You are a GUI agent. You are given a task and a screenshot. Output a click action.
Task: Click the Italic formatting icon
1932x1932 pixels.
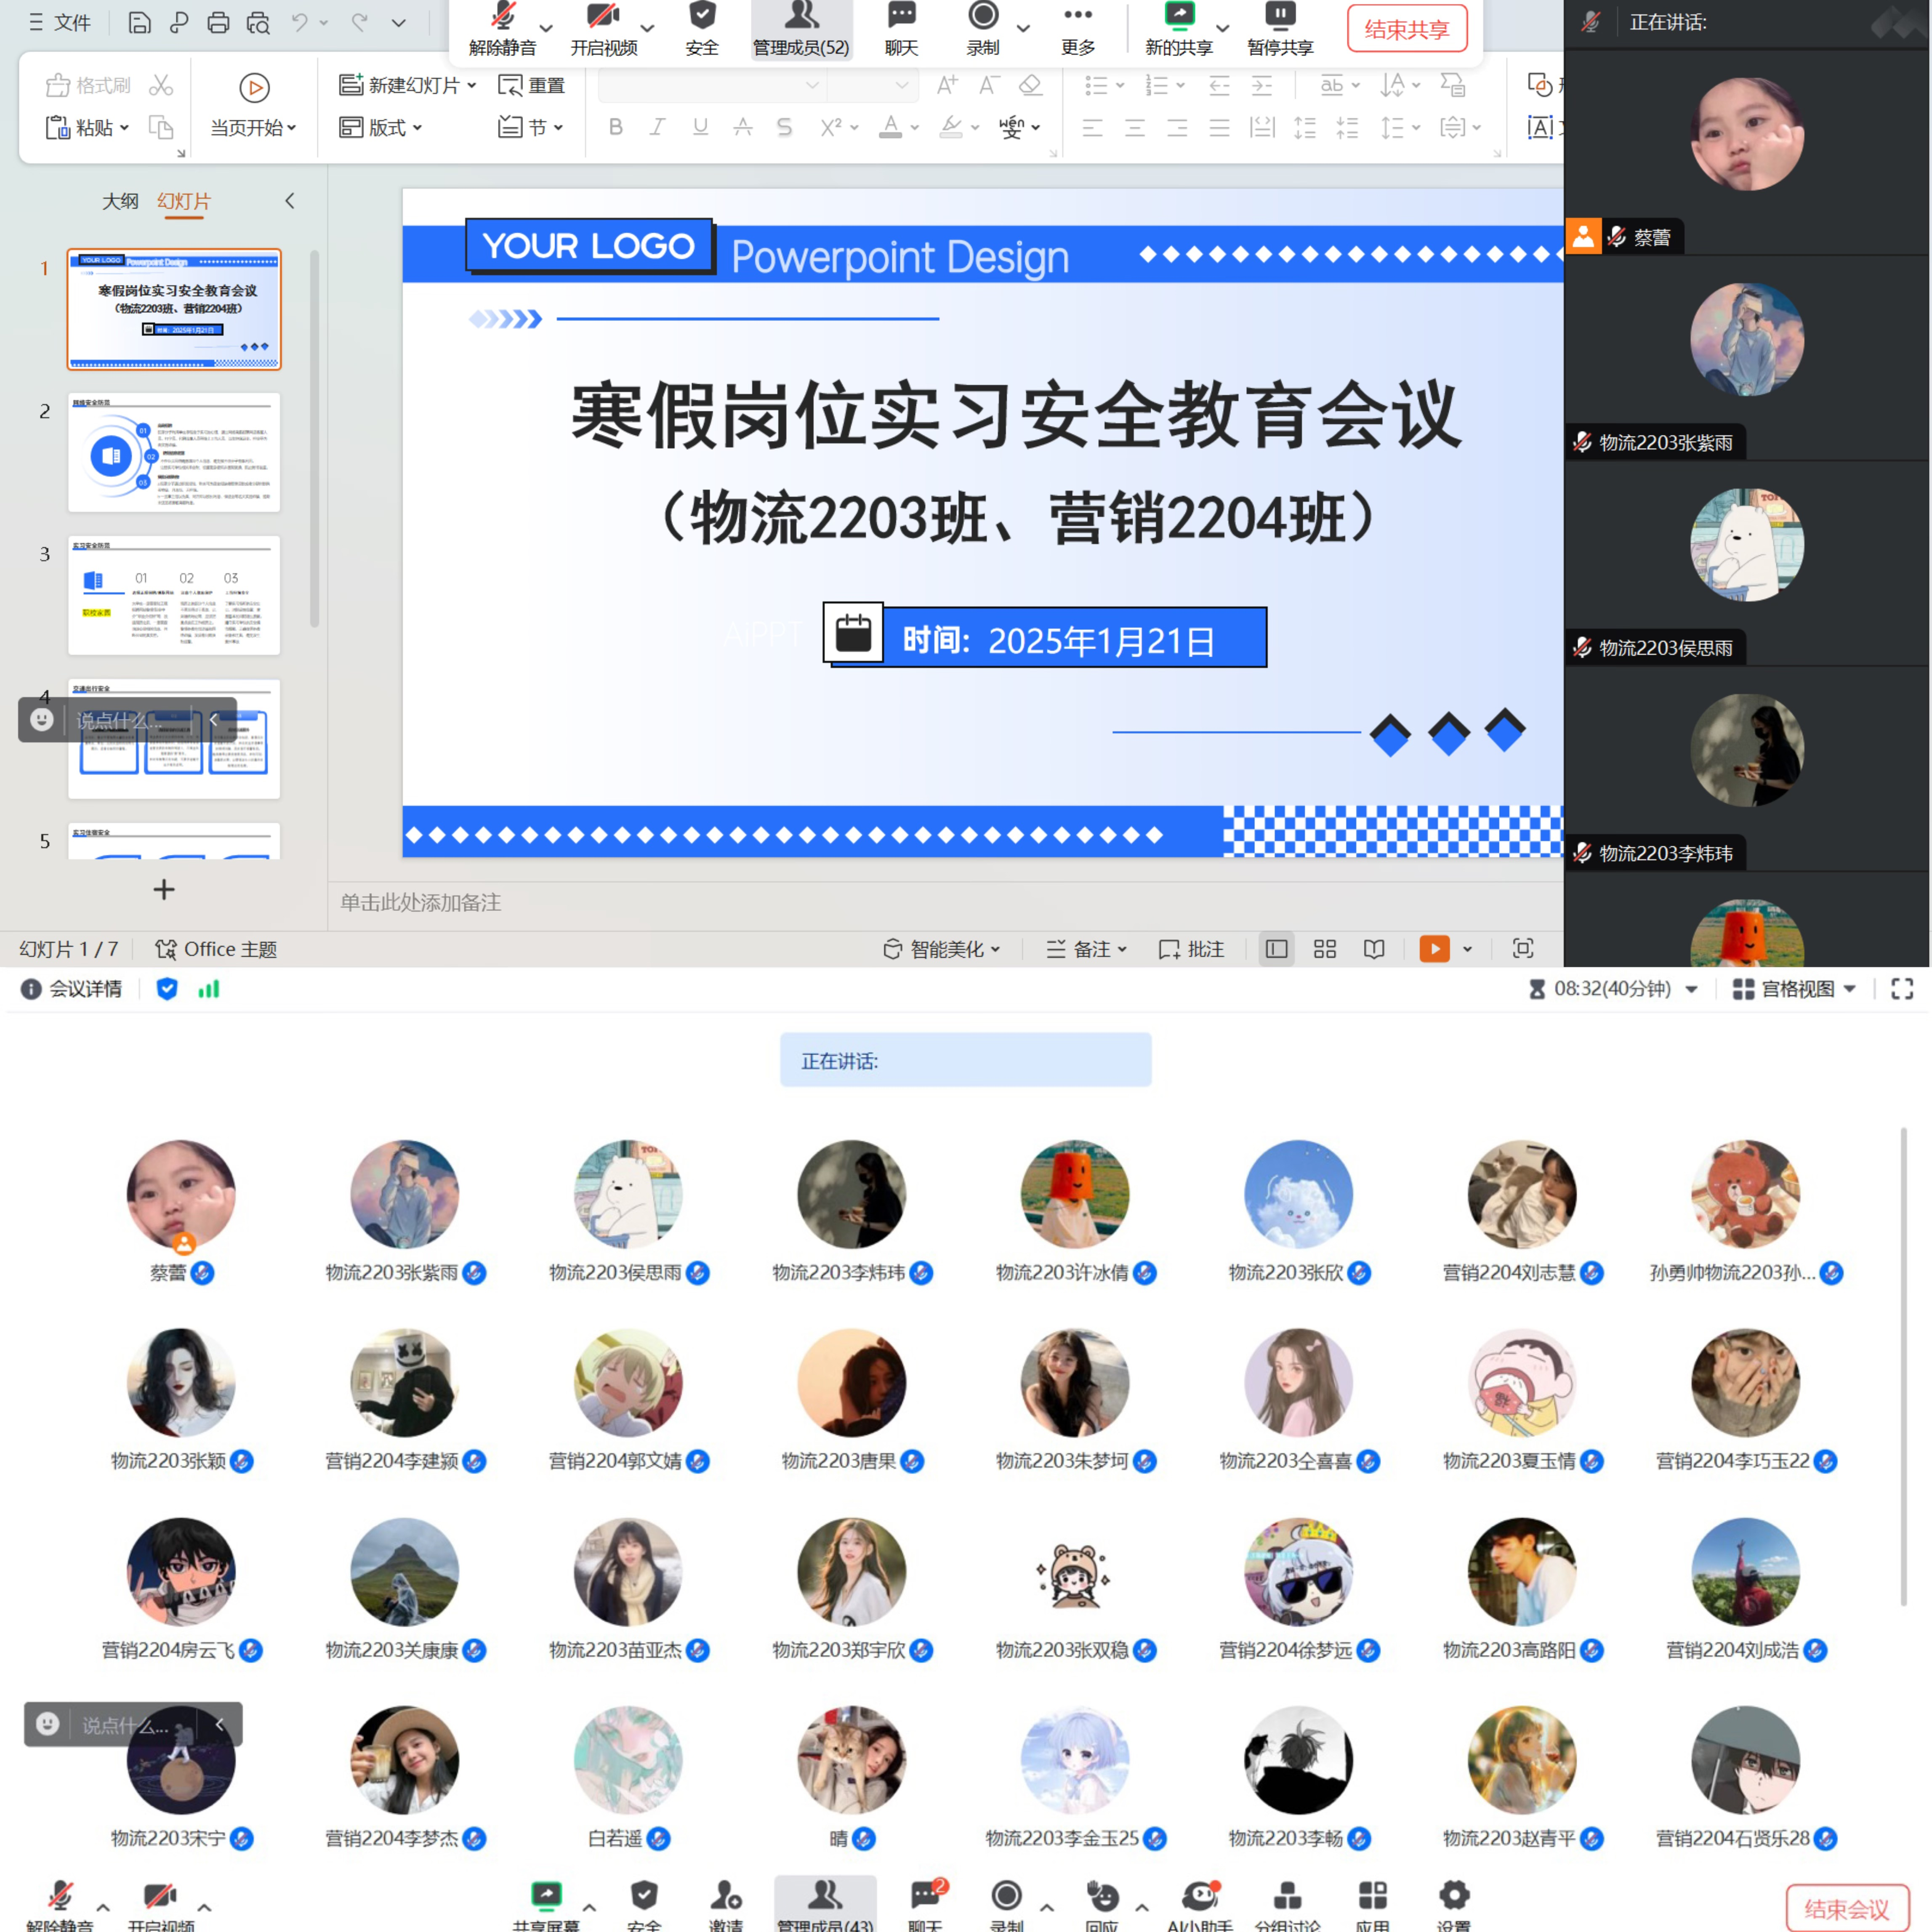tap(657, 127)
